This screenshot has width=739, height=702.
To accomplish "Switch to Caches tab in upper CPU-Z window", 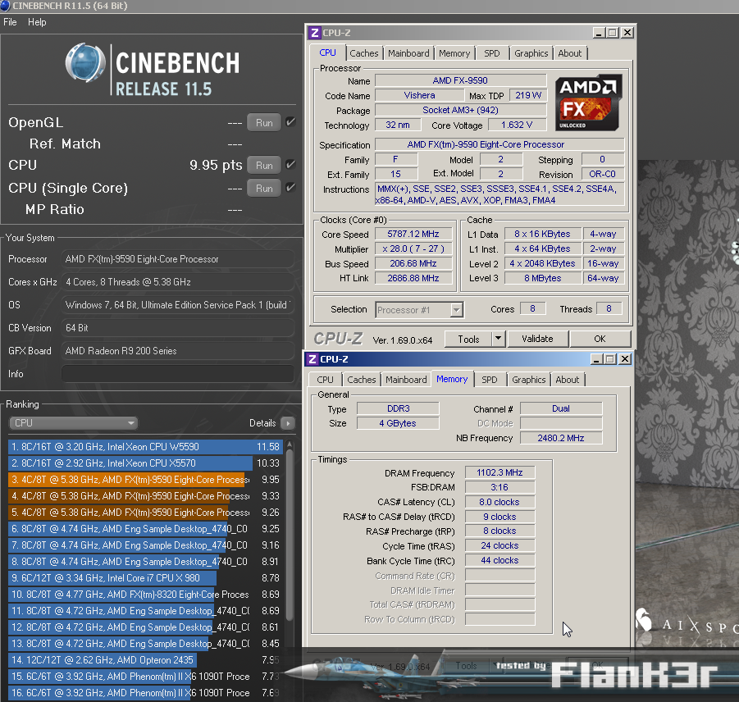I will point(364,53).
